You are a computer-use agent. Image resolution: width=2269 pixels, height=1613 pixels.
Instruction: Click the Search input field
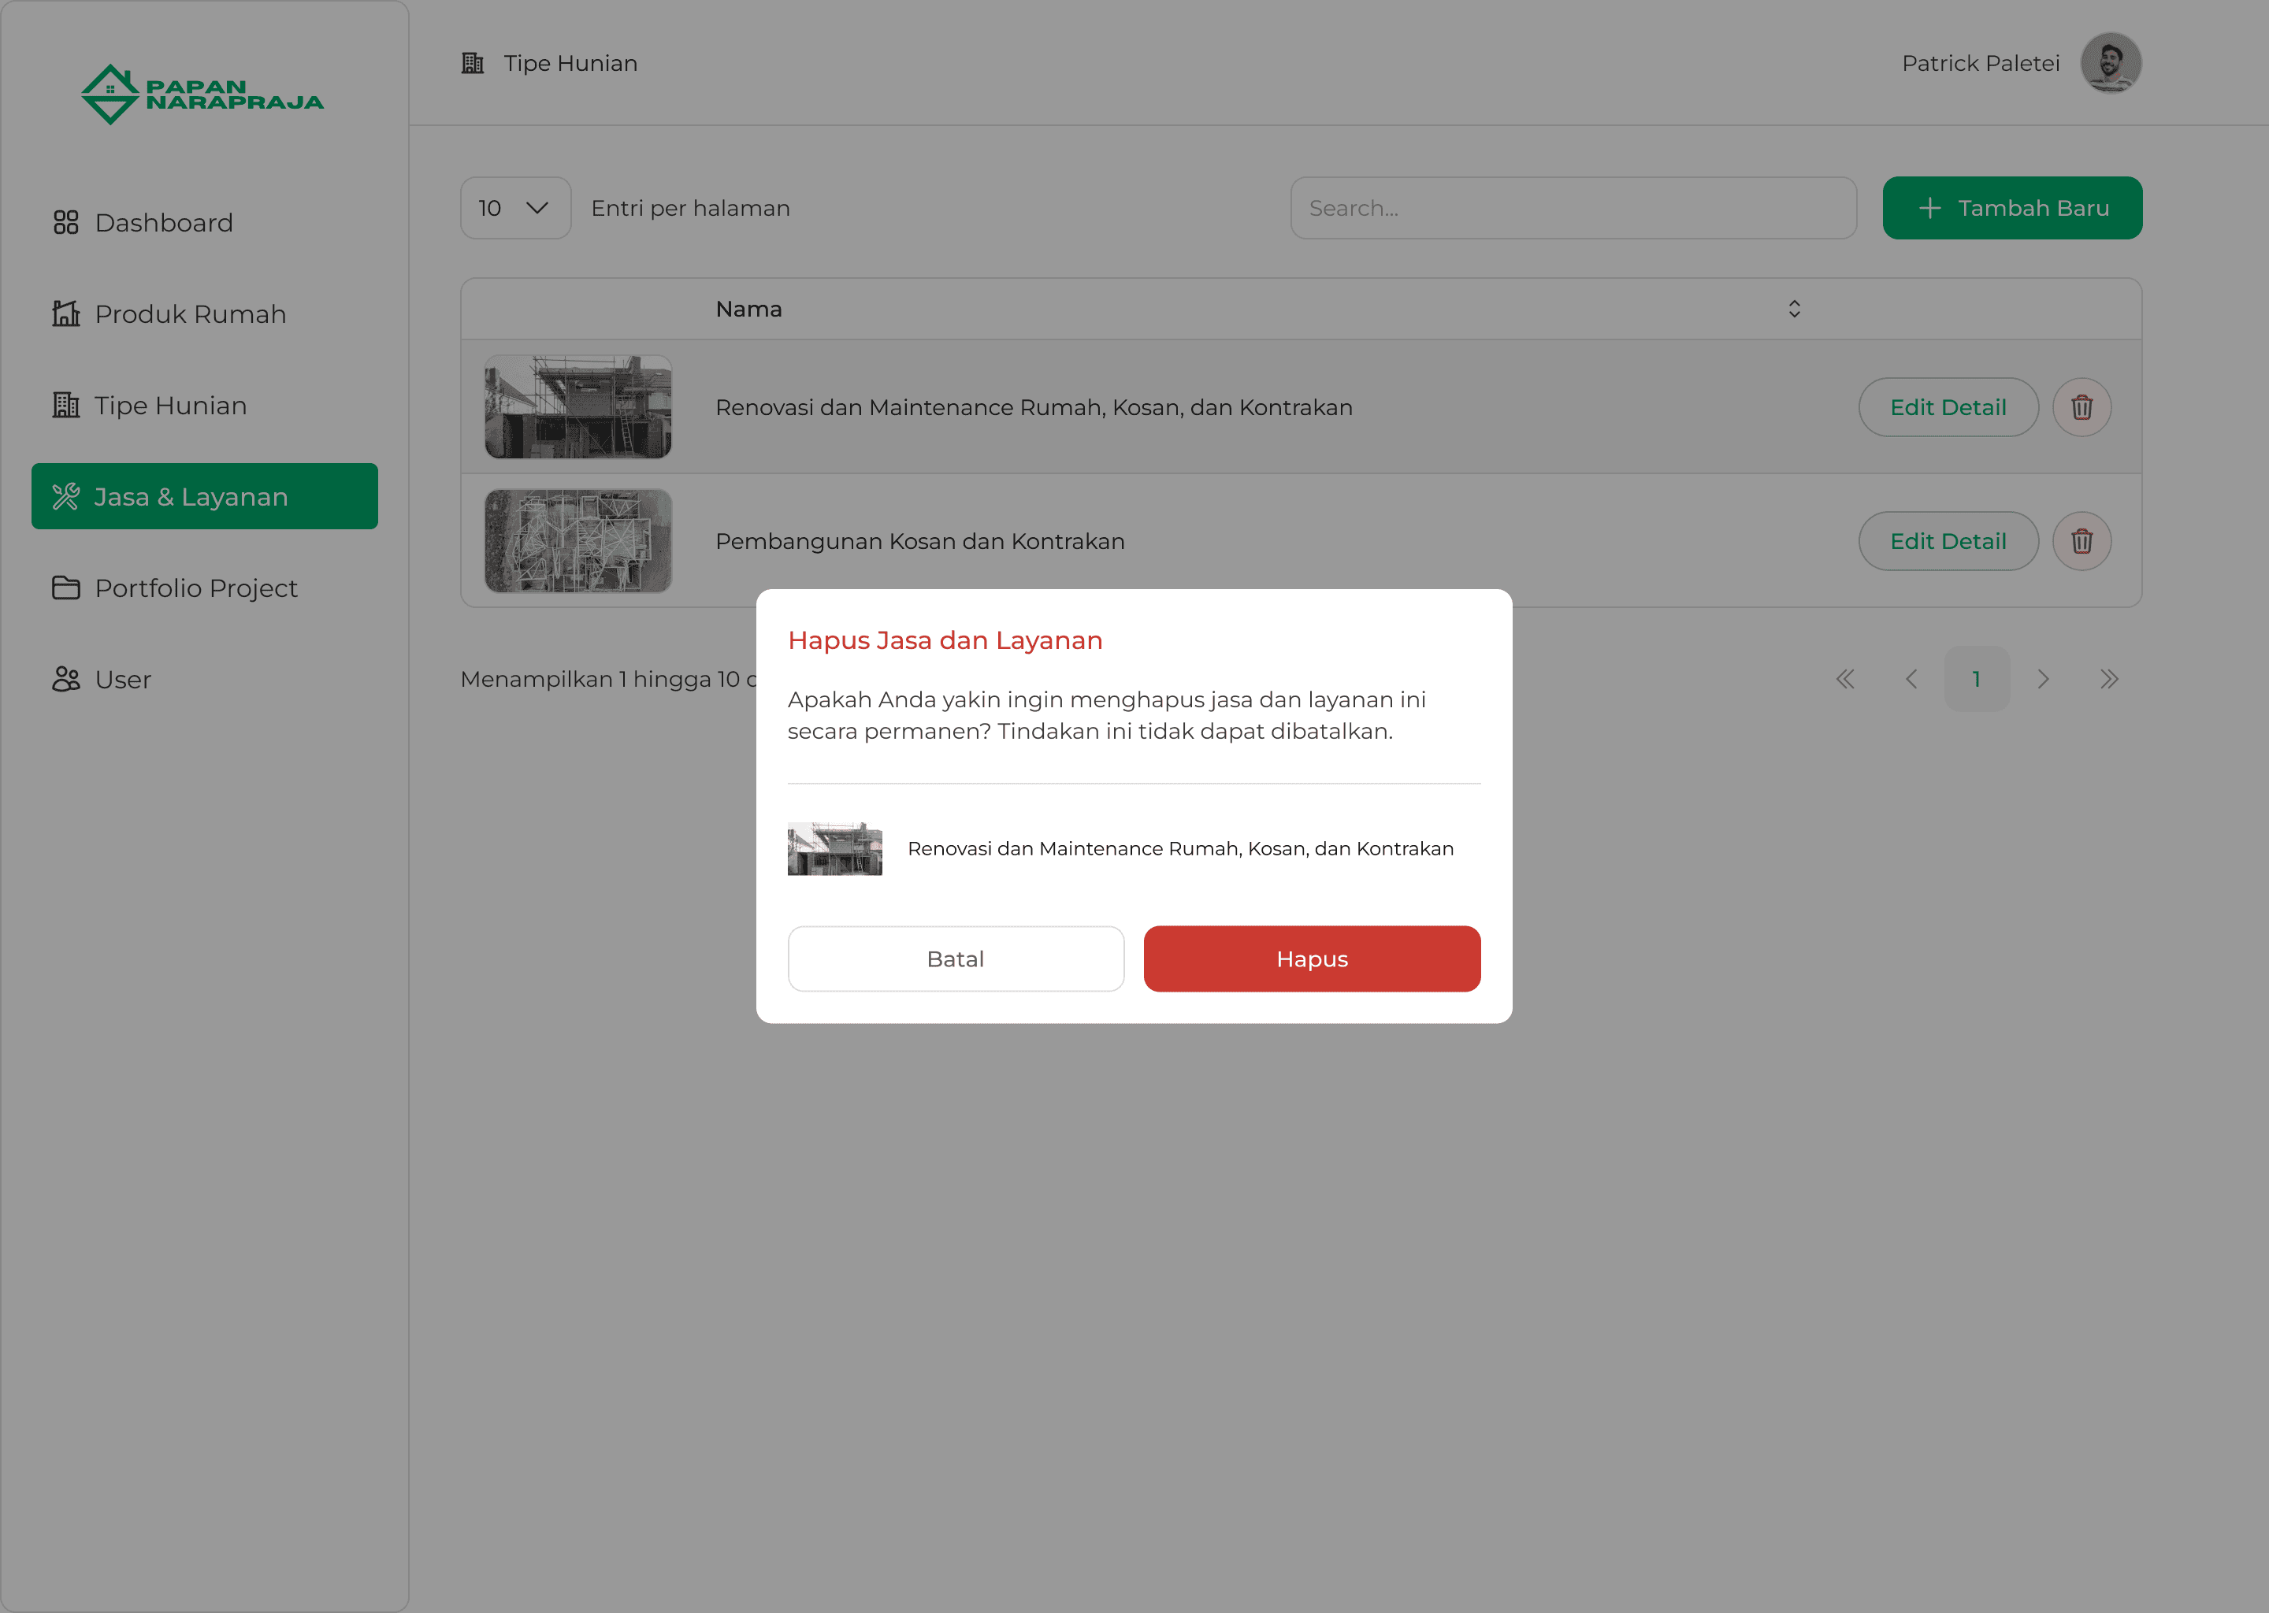(x=1573, y=209)
